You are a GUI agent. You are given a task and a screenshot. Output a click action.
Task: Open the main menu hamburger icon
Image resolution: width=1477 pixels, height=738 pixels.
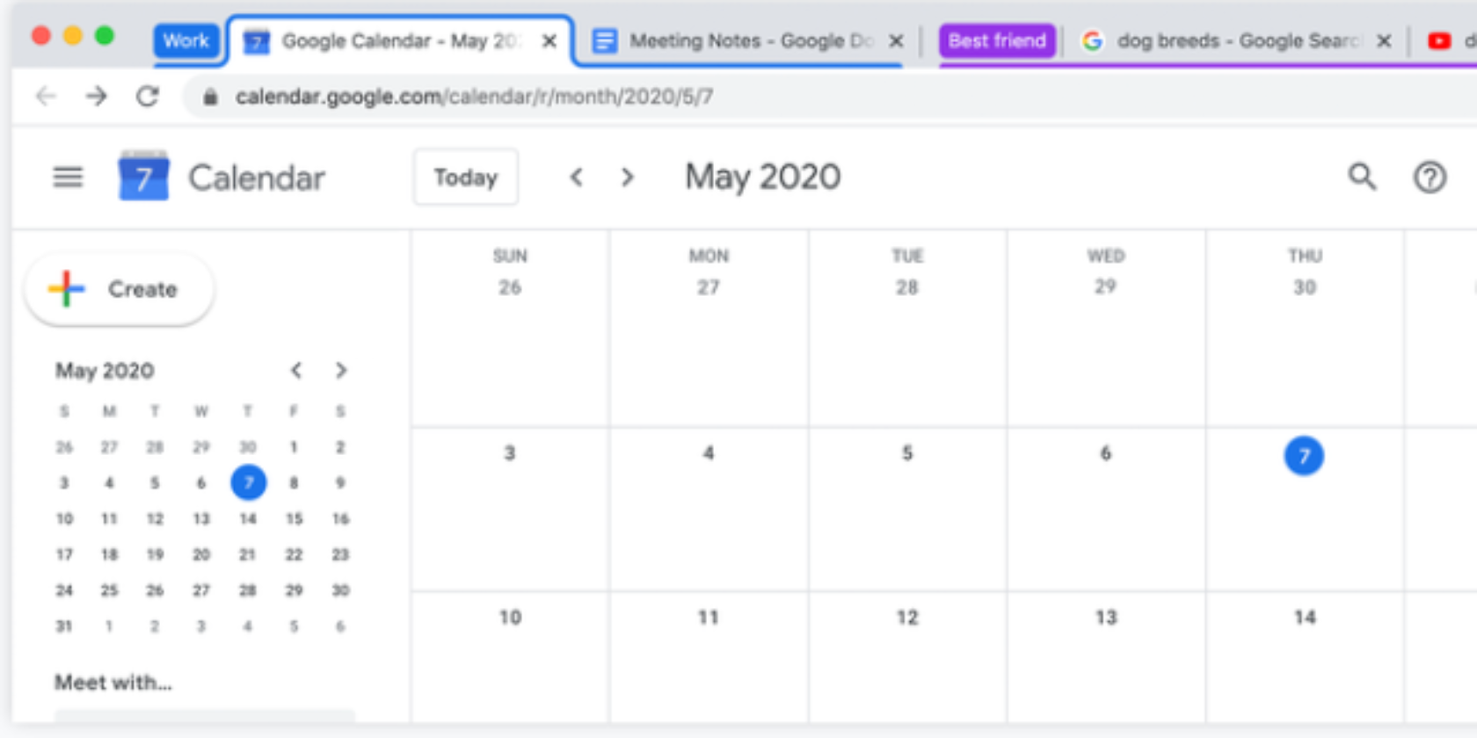pos(68,177)
